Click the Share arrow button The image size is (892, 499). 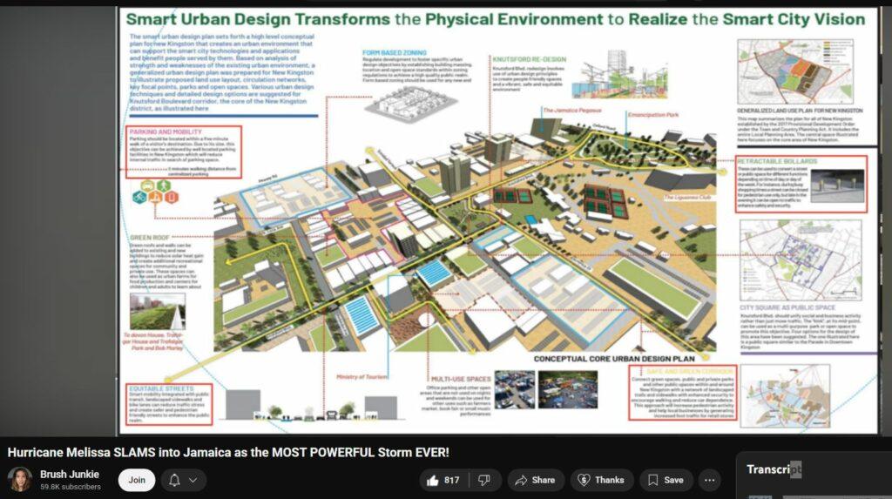534,480
